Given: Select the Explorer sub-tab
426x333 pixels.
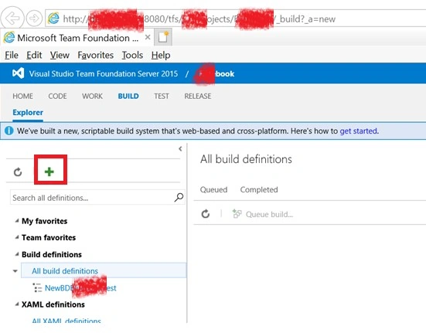Looking at the screenshot, I should (x=28, y=112).
